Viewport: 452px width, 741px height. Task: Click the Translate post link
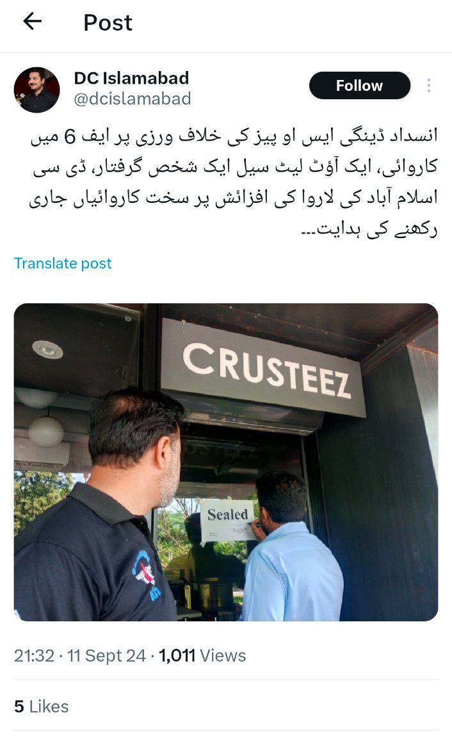63,263
